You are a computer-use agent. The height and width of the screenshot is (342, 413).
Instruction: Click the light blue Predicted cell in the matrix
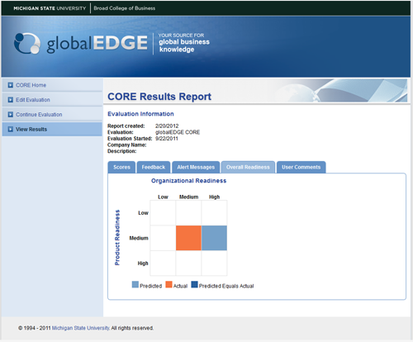tap(214, 238)
